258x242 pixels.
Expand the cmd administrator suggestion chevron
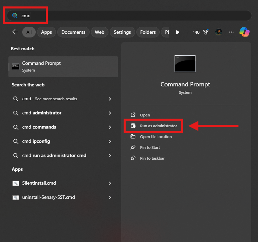110,113
